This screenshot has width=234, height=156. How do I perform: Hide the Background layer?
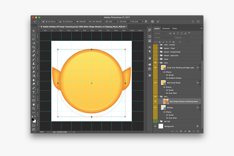tap(155, 126)
